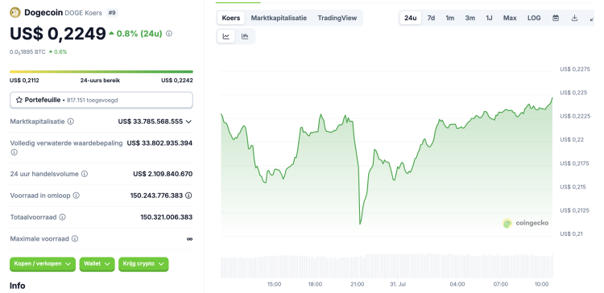Click the #9 rank badge

click(x=112, y=13)
